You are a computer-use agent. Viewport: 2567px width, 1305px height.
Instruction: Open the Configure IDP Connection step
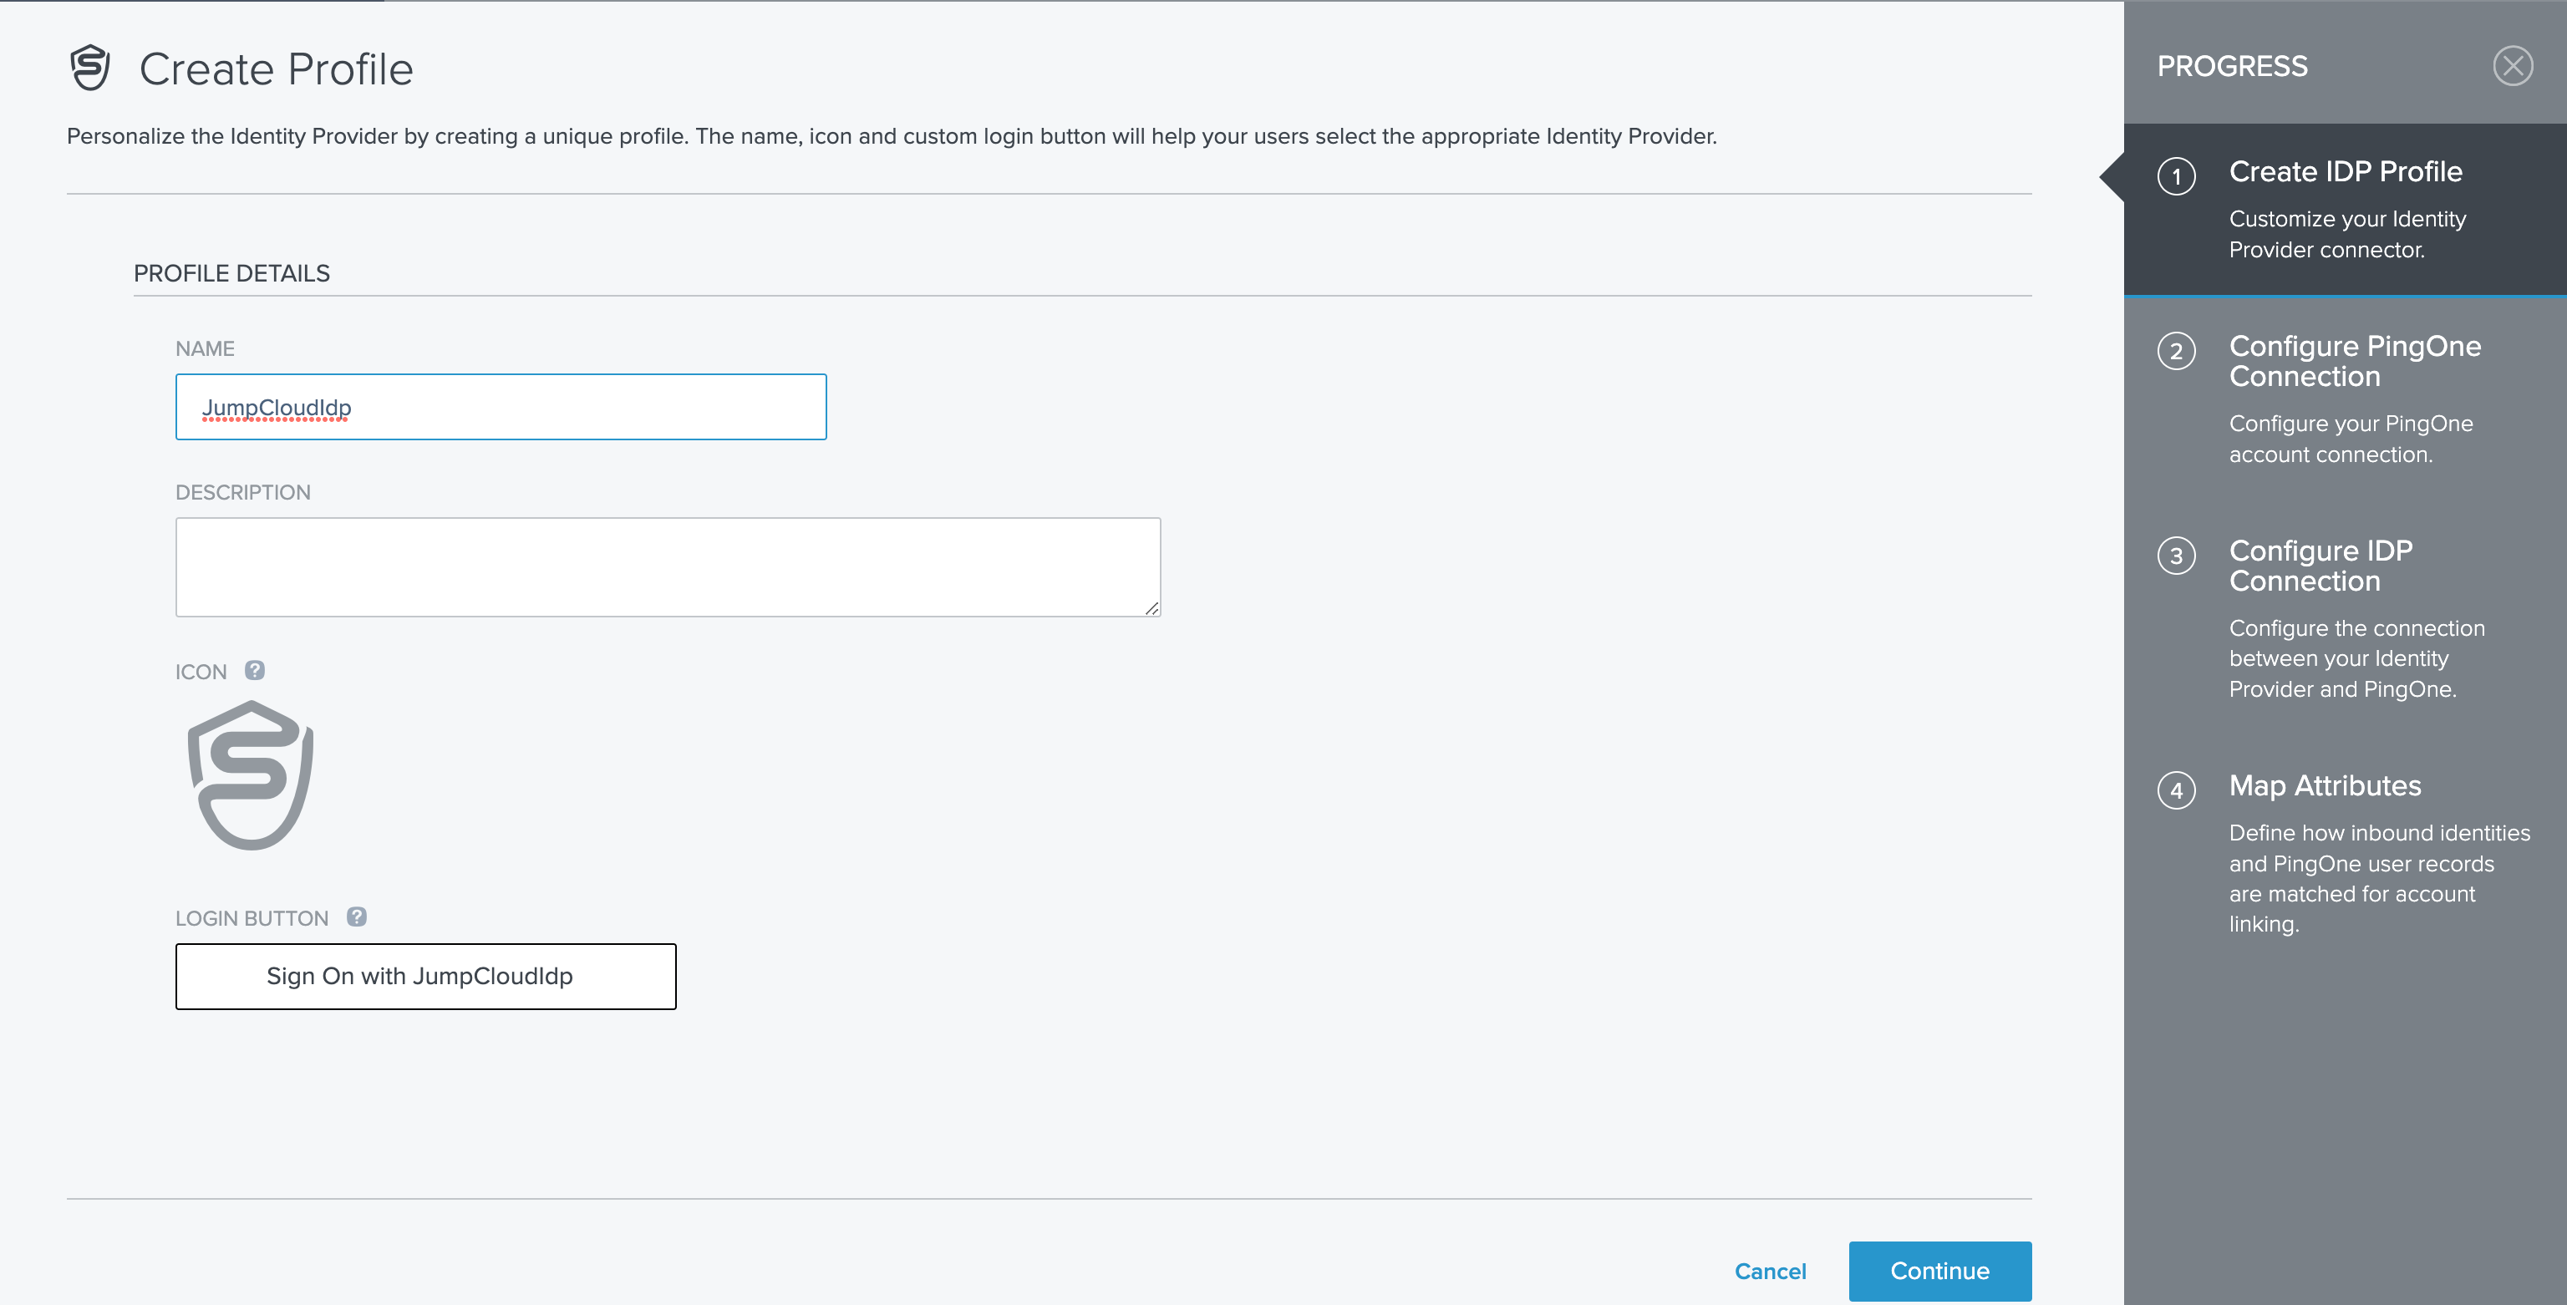point(2320,565)
